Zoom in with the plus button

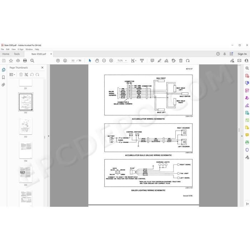(111, 61)
